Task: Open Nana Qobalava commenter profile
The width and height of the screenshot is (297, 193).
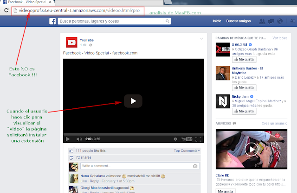Action: pos(93,176)
